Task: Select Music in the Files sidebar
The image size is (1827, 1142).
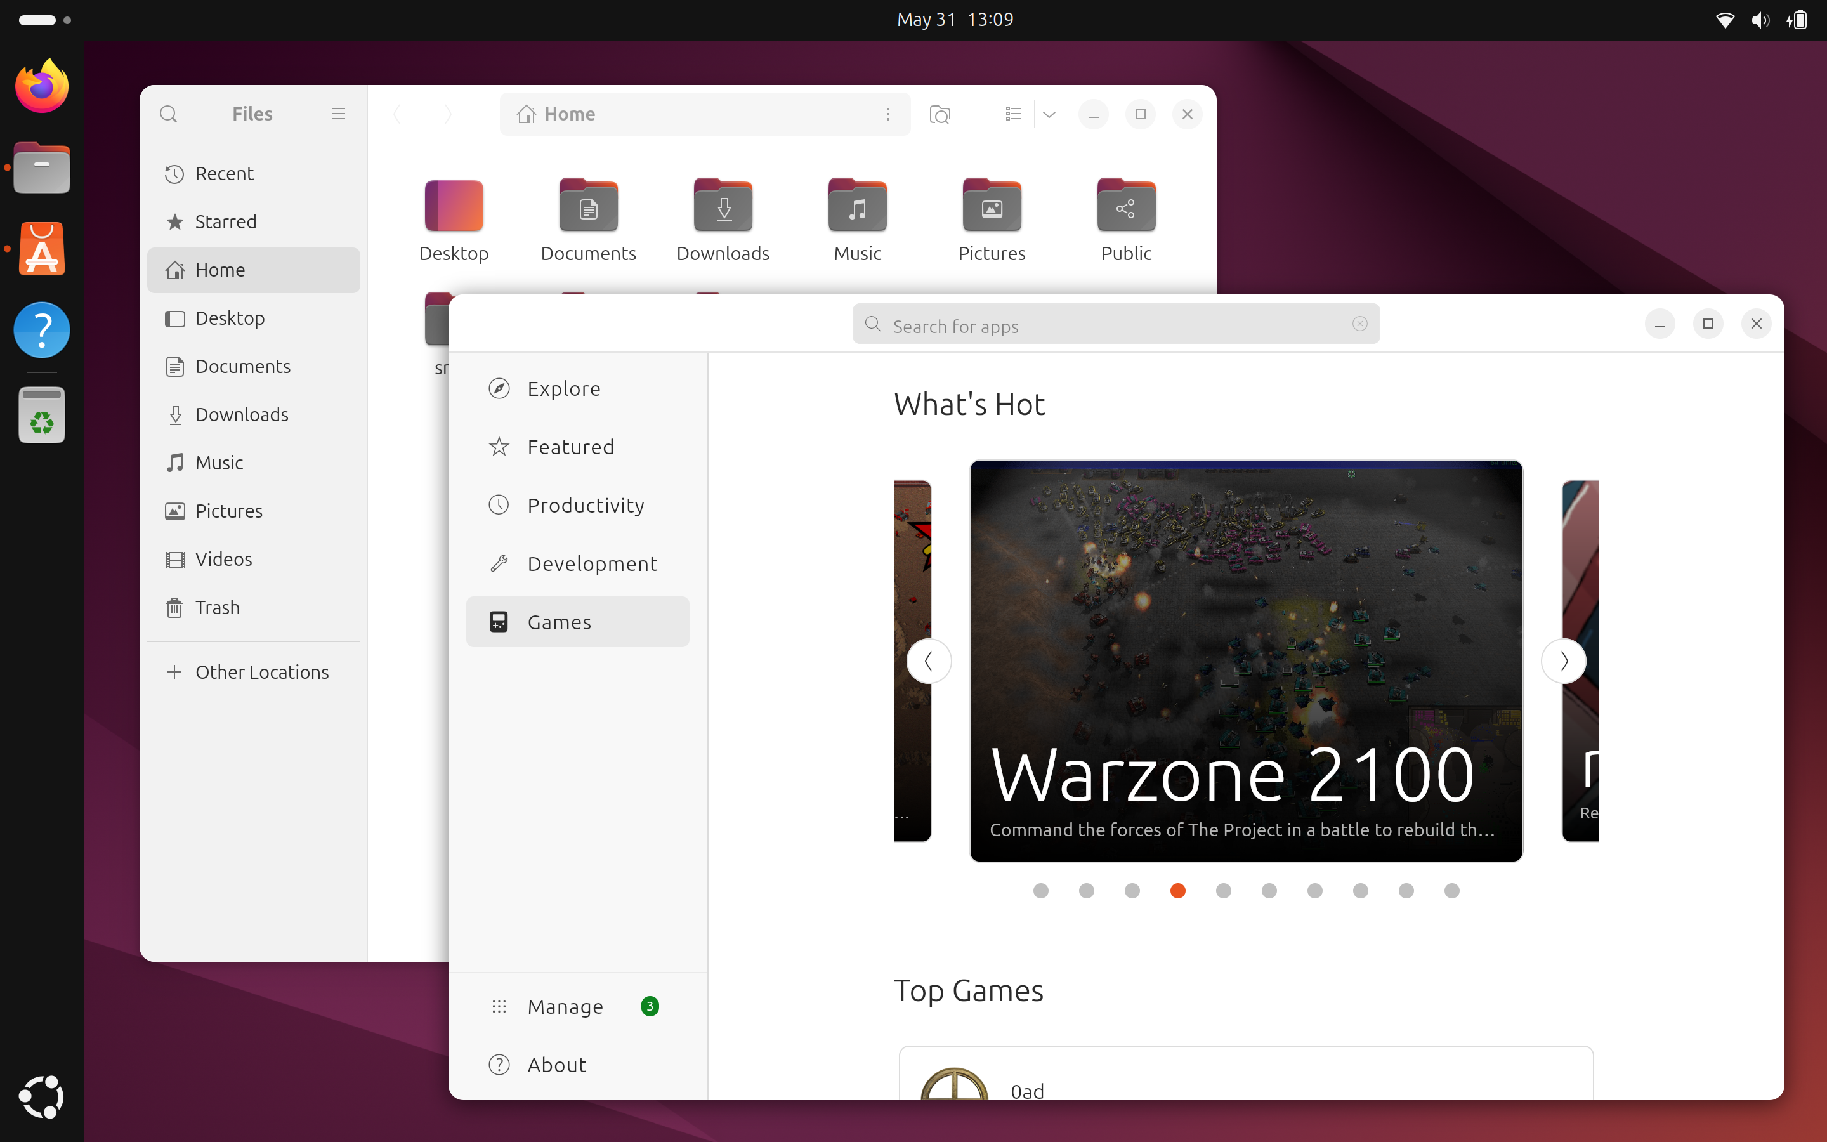Action: 254,463
